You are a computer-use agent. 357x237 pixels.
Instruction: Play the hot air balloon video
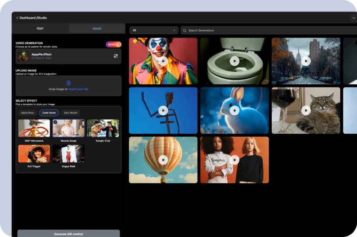[163, 160]
